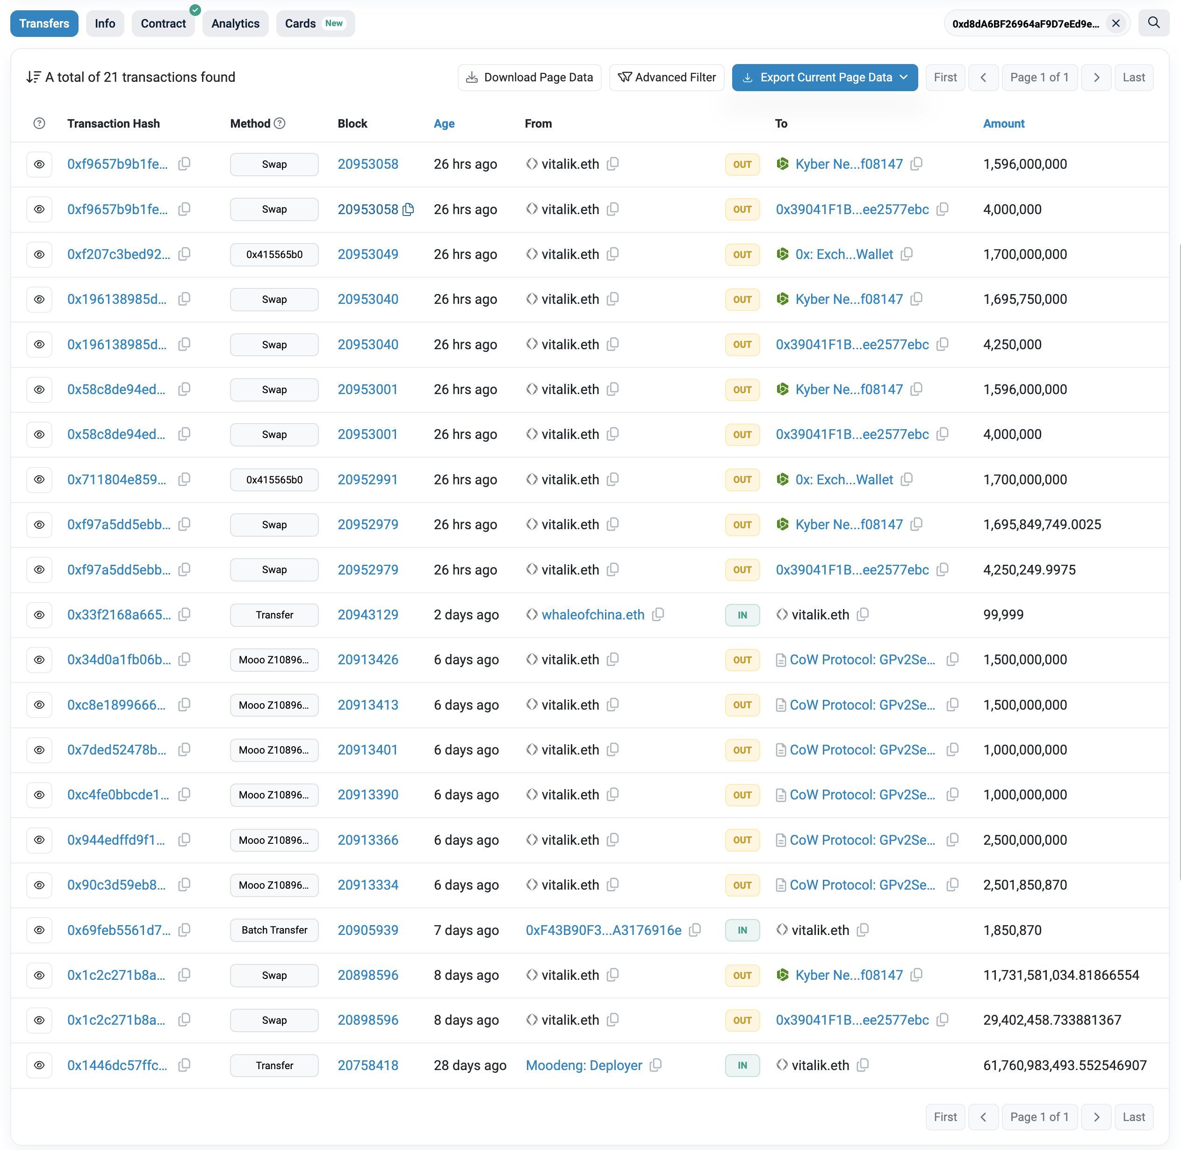Toggle the eye preview on the Batch Transfer row
The image size is (1181, 1150).
click(39, 930)
